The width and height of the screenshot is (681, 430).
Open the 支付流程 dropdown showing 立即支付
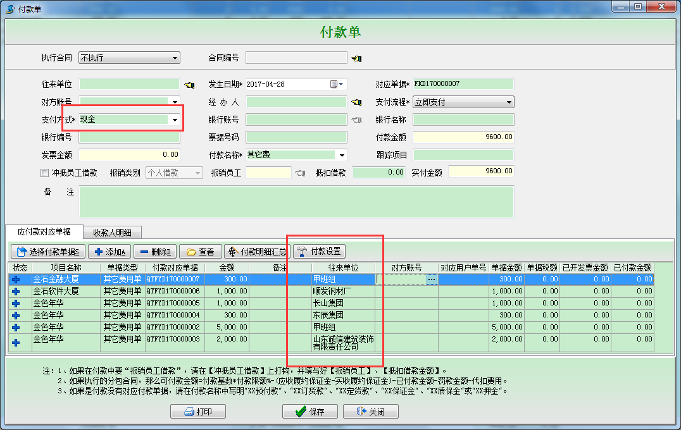pyautogui.click(x=508, y=101)
